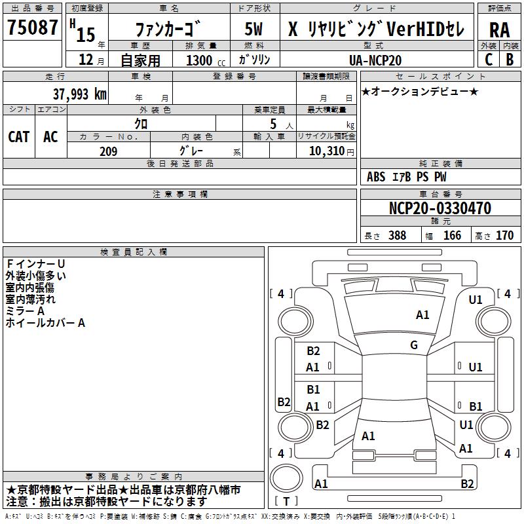524x524 pixels.
Task: Select inspector note ミラーA
Action: [x=25, y=310]
